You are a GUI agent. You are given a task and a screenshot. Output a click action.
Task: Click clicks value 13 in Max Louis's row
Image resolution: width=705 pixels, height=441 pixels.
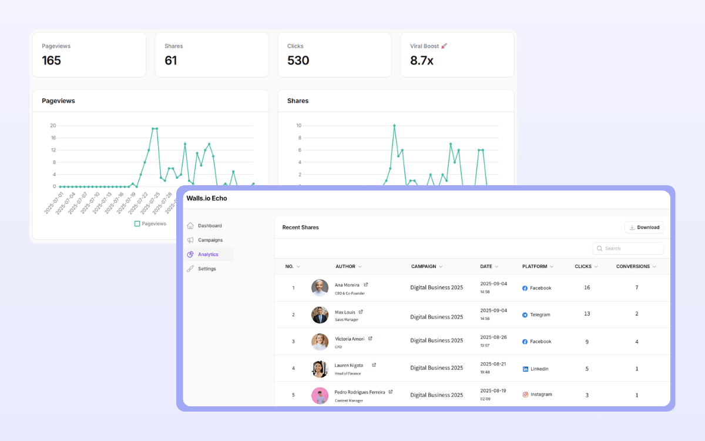pos(587,314)
